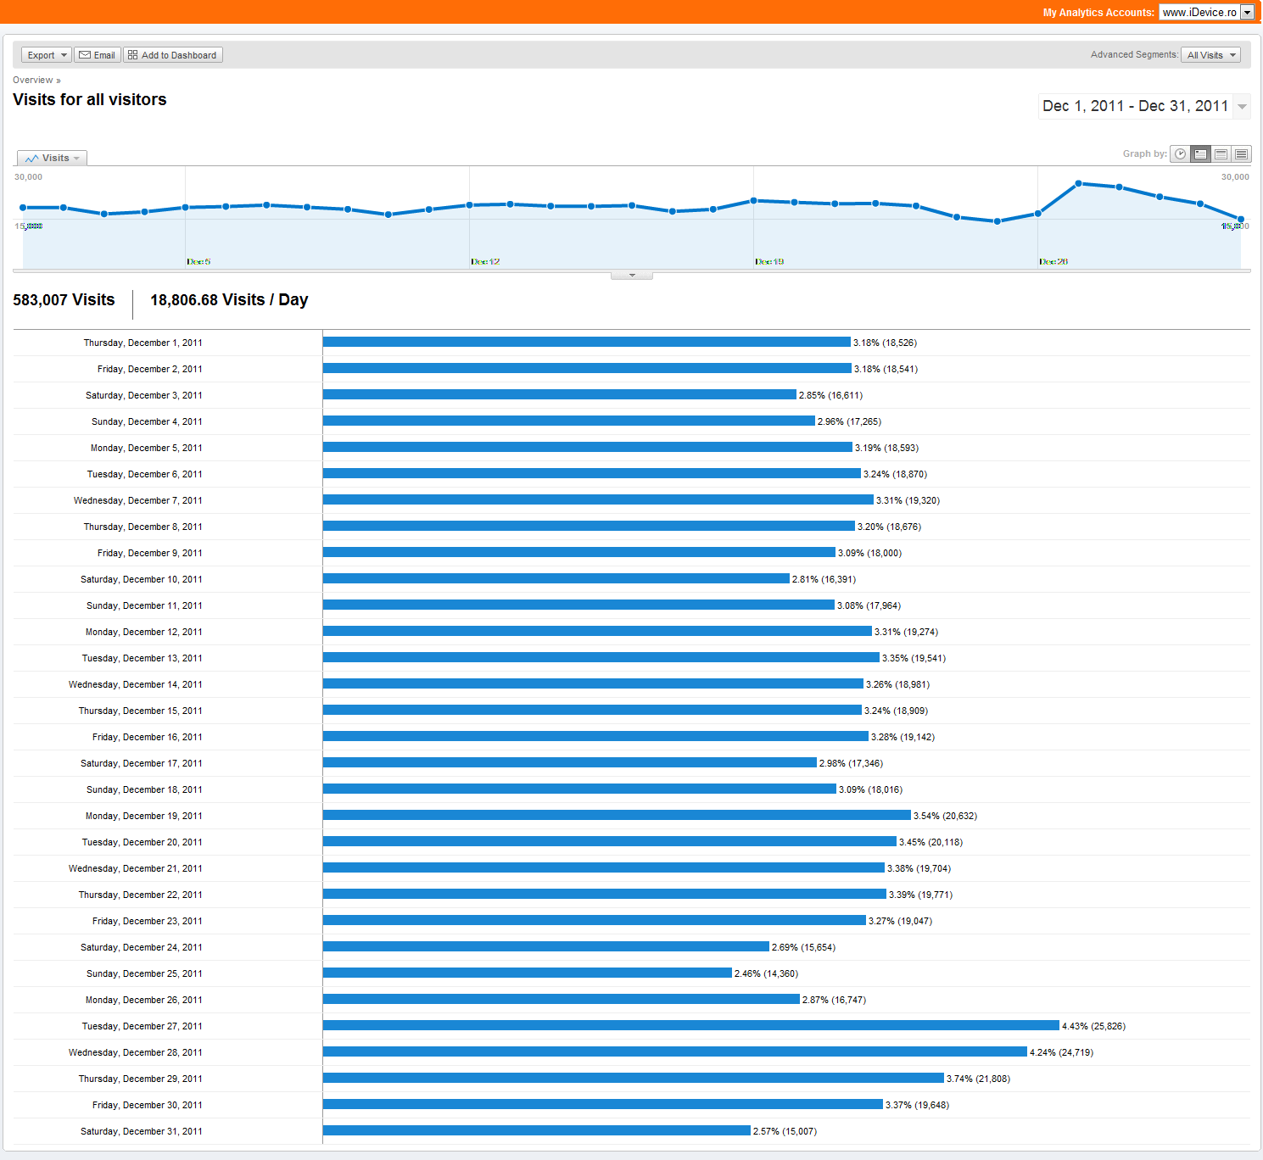Open the Visits metric tab

(x=52, y=159)
